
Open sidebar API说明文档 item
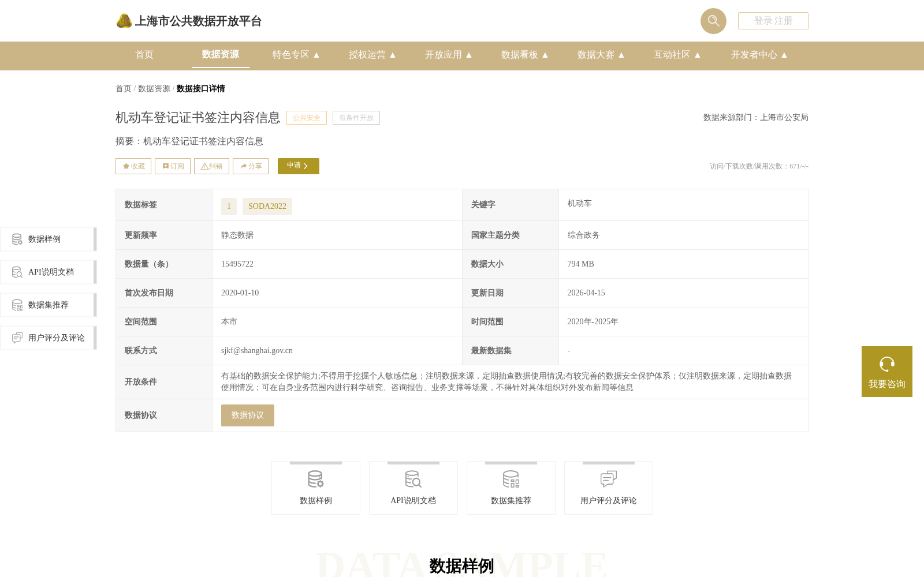click(48, 272)
